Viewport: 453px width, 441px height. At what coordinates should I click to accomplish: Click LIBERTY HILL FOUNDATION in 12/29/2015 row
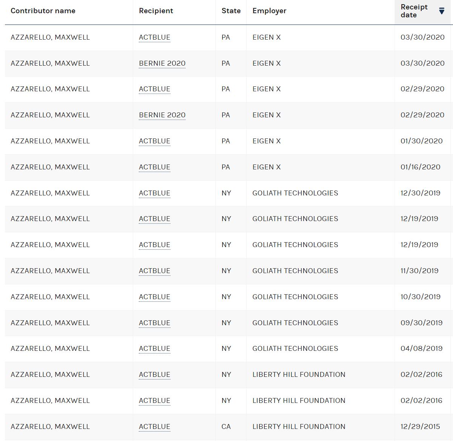pos(299,427)
